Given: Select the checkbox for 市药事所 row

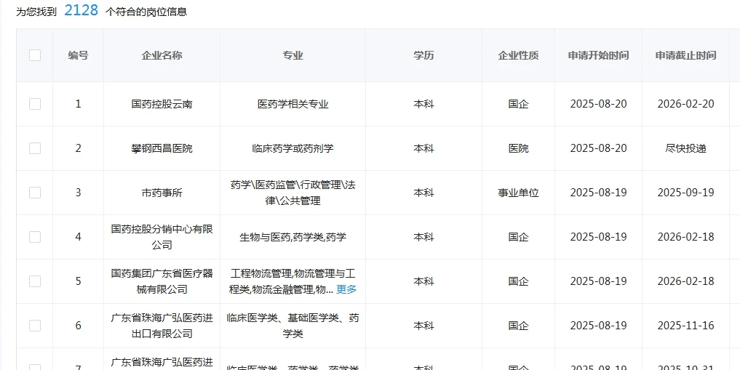Looking at the screenshot, I should click(x=35, y=193).
